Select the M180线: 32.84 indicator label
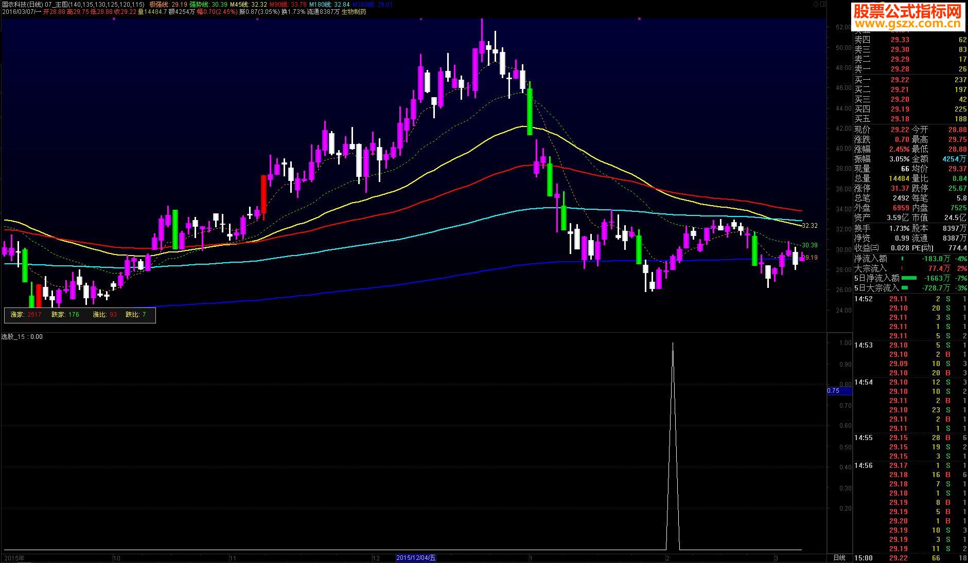The image size is (968, 563). point(330,4)
